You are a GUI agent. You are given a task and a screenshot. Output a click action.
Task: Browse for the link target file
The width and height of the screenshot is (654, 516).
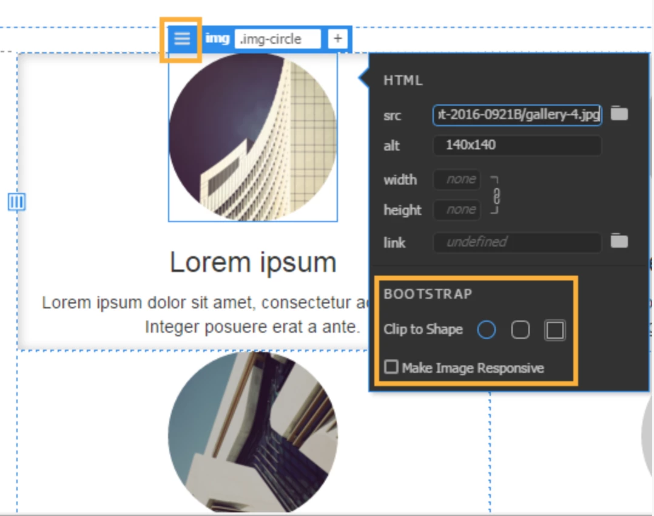pos(619,241)
